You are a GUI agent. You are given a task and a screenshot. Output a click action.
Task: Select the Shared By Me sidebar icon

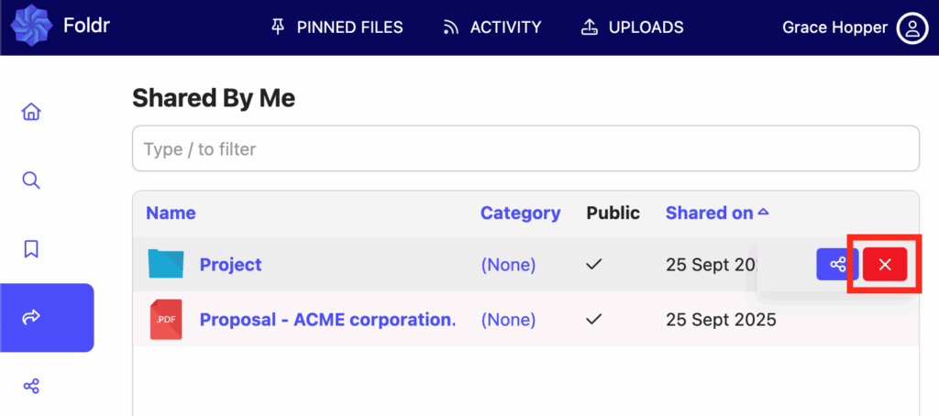31,317
